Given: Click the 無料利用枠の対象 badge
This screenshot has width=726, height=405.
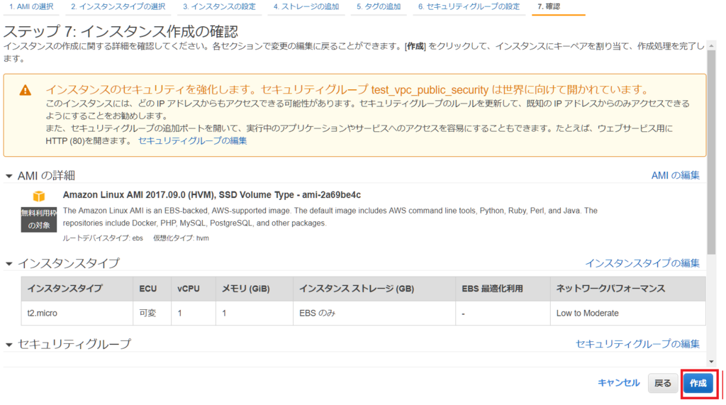Looking at the screenshot, I should 39,220.
